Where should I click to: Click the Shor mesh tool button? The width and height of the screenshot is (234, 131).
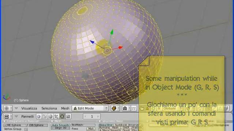[110, 125]
